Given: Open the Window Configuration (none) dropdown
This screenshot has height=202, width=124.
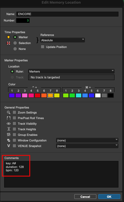Looking at the screenshot, I should pos(87,140).
